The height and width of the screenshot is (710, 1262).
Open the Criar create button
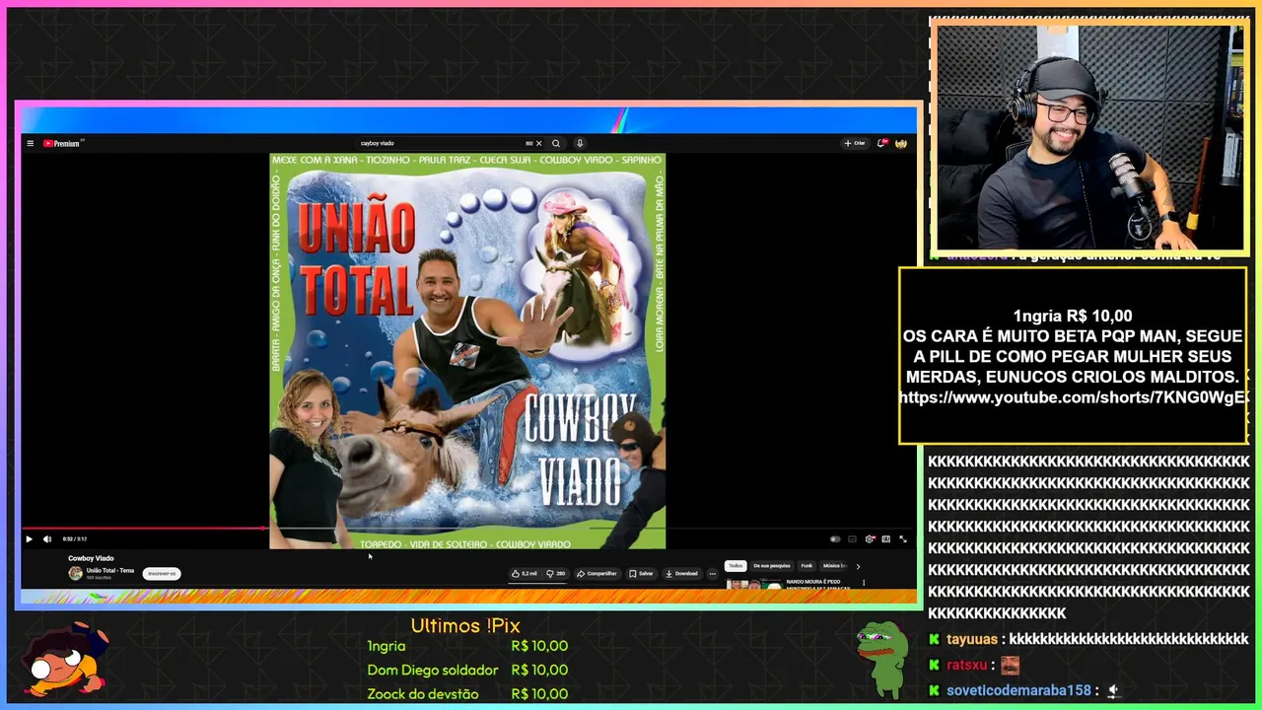(x=855, y=143)
